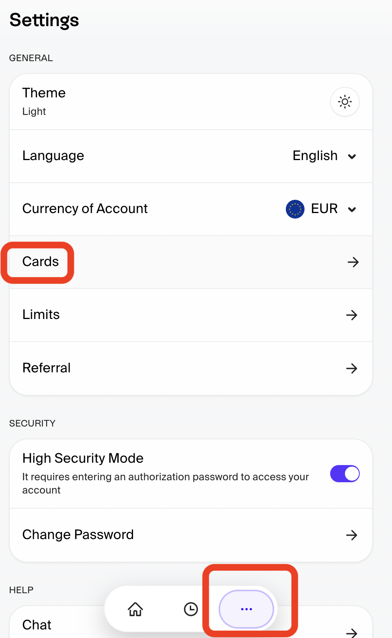Tap the three-dots more icon in bottom bar
This screenshot has width=392, height=638.
pos(247,609)
